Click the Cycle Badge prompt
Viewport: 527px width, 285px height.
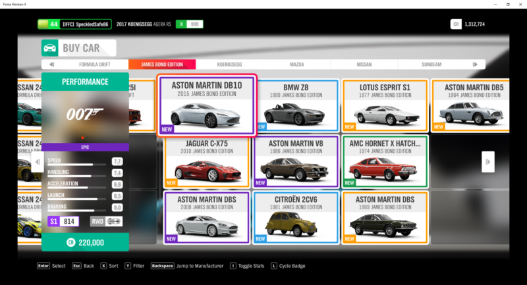click(288, 266)
